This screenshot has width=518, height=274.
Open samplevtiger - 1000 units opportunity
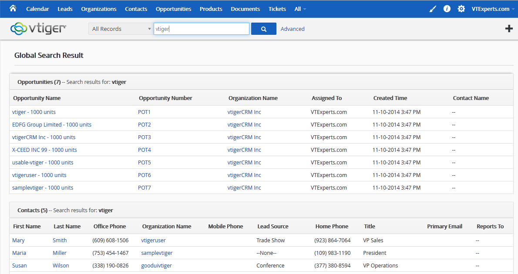(x=43, y=187)
